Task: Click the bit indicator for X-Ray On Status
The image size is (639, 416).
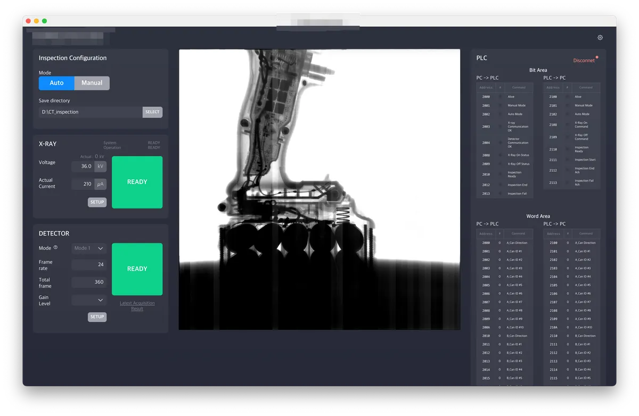Action: [499, 155]
